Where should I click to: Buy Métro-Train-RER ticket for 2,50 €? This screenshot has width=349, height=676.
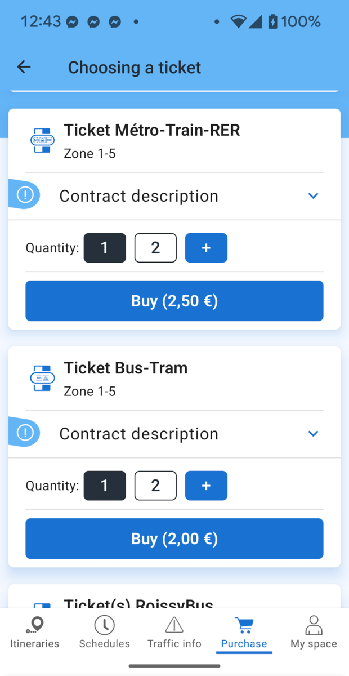coord(174,301)
